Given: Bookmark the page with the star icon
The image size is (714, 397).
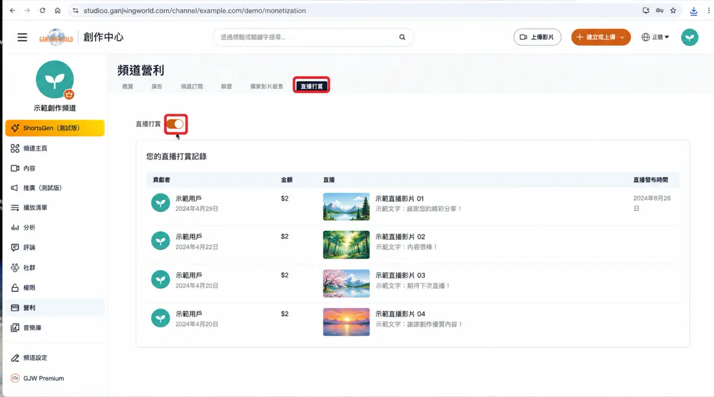Looking at the screenshot, I should 673,10.
